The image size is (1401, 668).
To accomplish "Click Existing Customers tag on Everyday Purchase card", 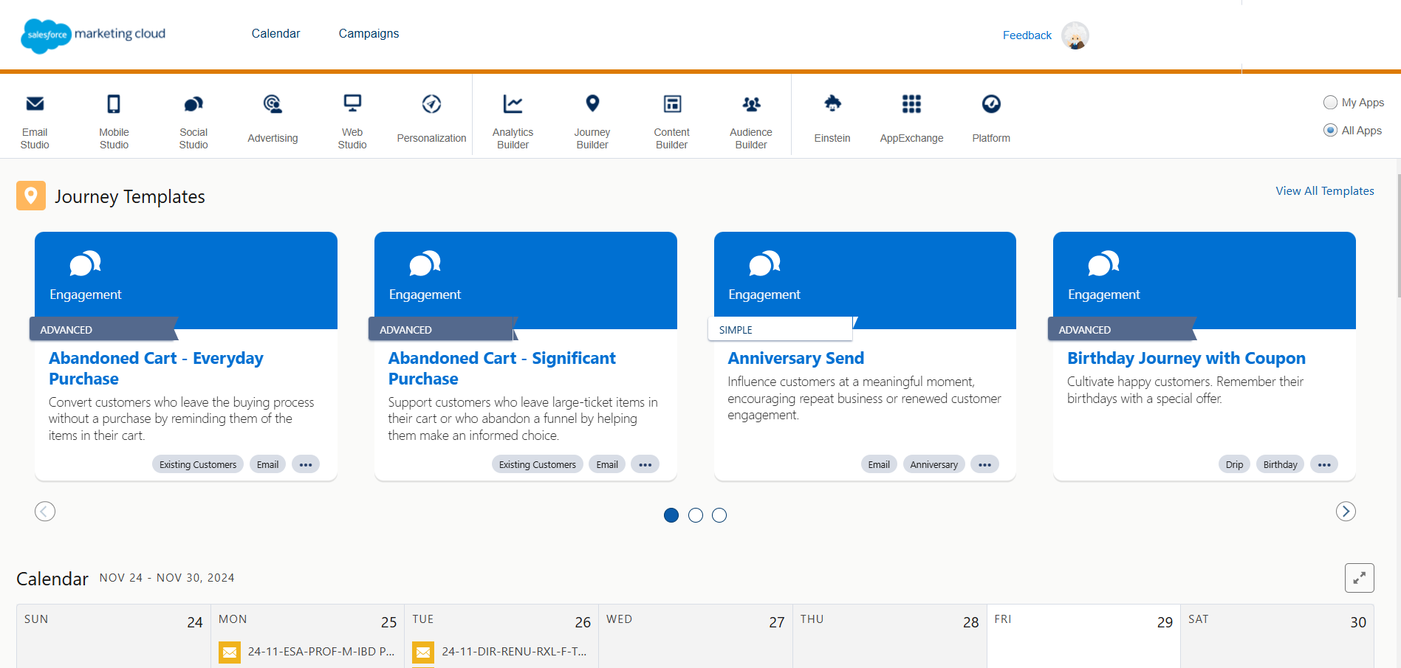I will tap(198, 464).
